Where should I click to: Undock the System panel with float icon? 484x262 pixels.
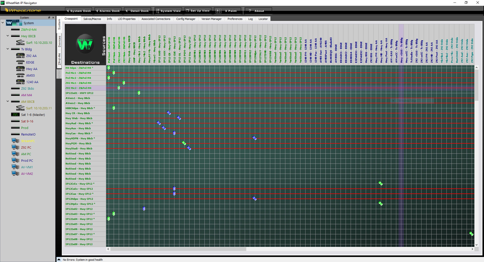49,18
